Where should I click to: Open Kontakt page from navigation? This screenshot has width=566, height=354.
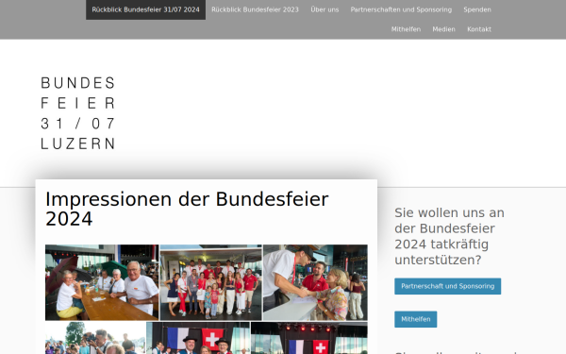[479, 29]
